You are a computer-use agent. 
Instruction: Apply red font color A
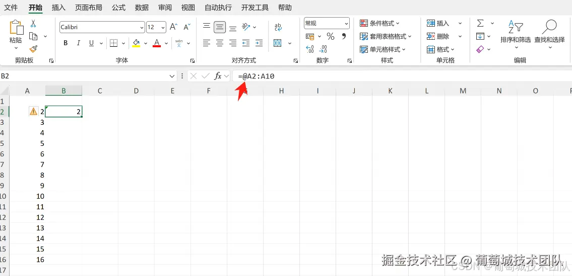(x=157, y=43)
